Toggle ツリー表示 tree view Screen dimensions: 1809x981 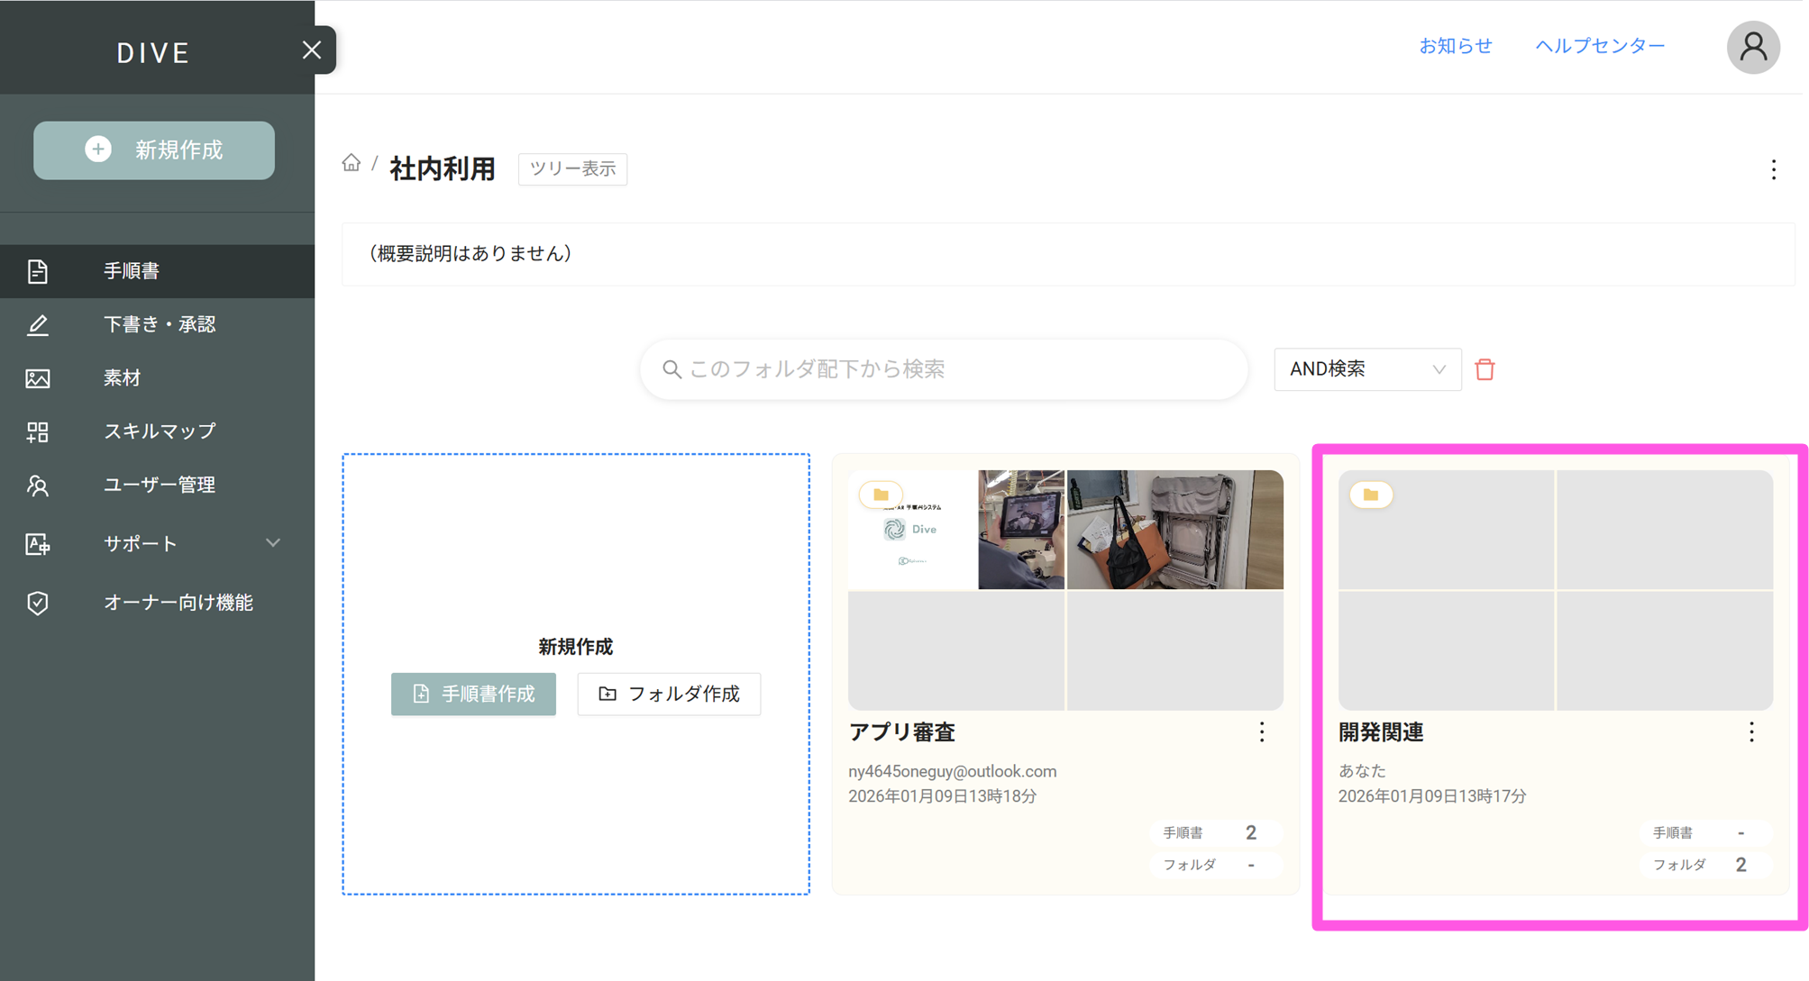point(572,169)
